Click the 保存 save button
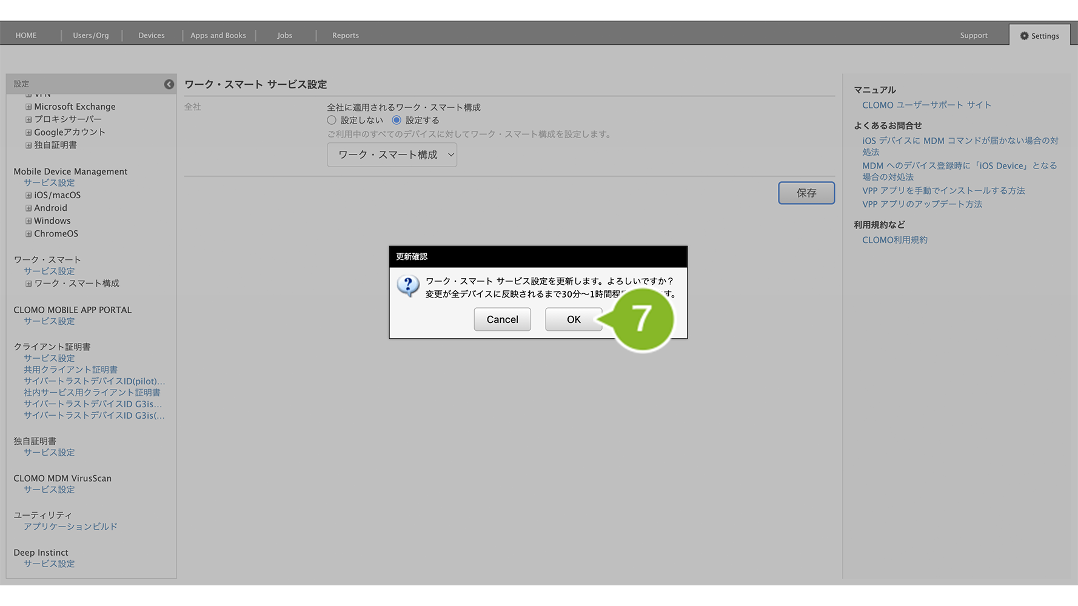 pyautogui.click(x=806, y=193)
